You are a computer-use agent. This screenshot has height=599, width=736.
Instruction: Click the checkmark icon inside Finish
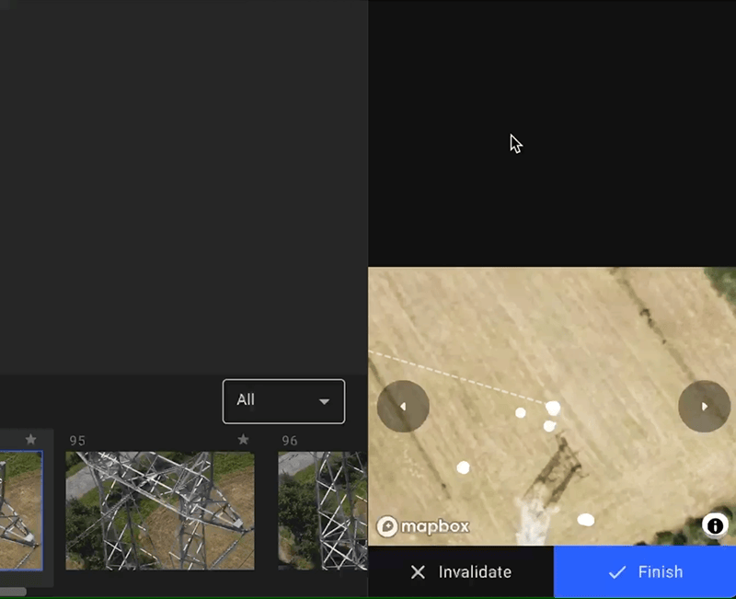pos(617,571)
